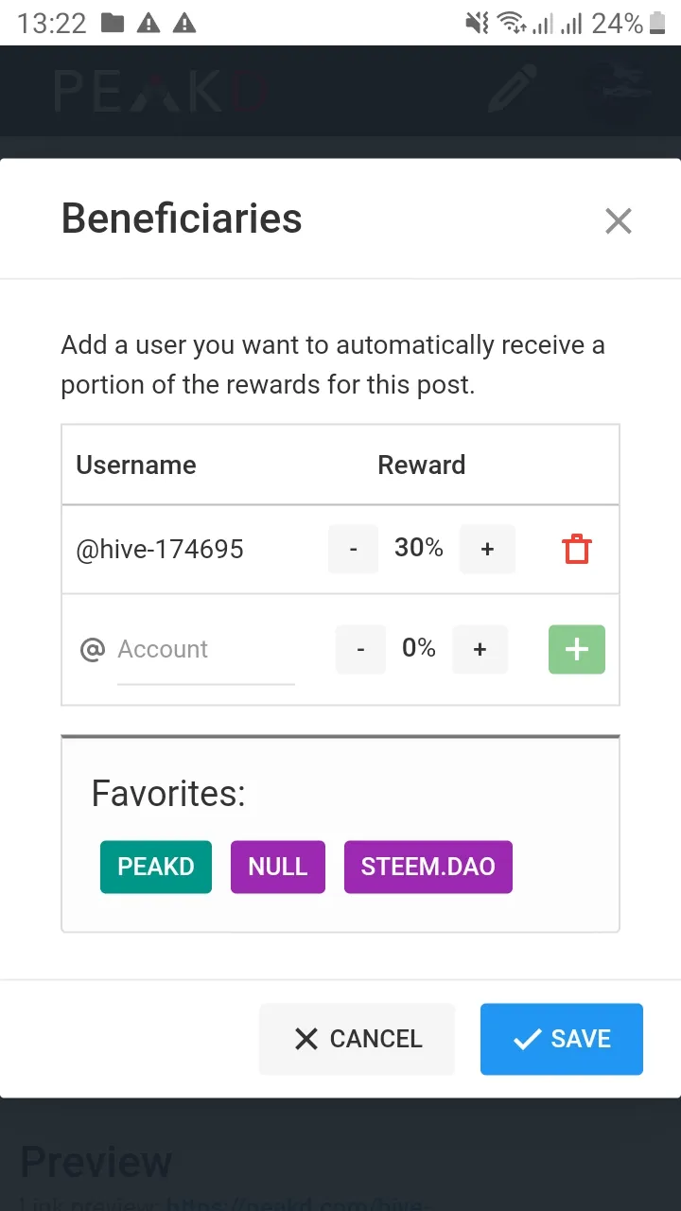The height and width of the screenshot is (1211, 681).
Task: Delete the @hive-174695 beneficiary with trash icon
Action: [x=576, y=550]
